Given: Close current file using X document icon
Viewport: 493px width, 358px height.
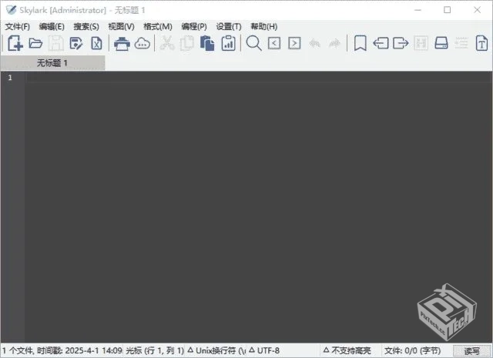Looking at the screenshot, I should [x=96, y=43].
